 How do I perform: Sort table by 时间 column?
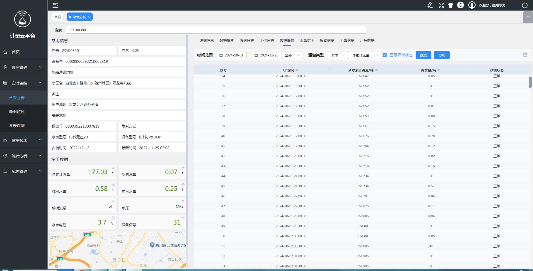297,70
